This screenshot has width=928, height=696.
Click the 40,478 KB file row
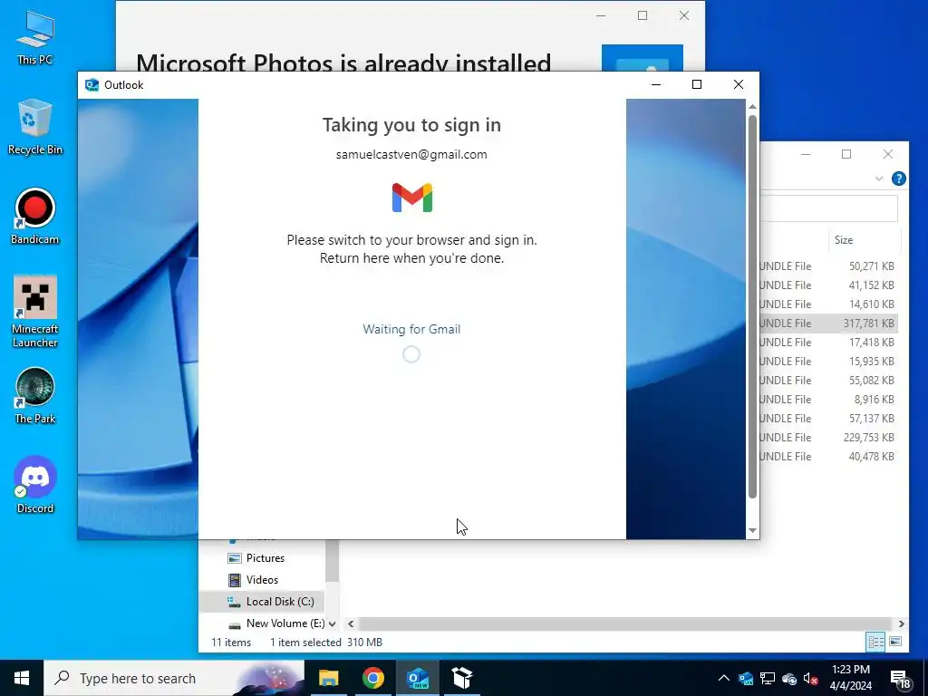(x=828, y=457)
